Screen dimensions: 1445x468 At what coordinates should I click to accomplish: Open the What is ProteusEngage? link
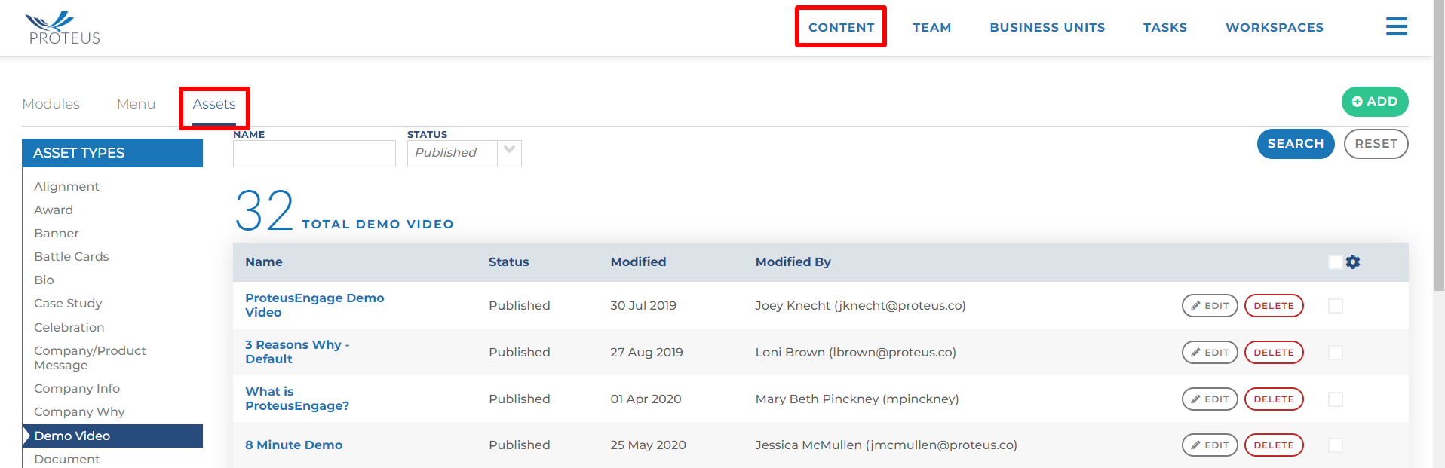297,399
